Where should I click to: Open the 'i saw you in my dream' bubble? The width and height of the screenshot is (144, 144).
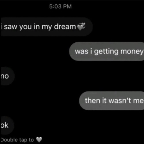coord(47,27)
